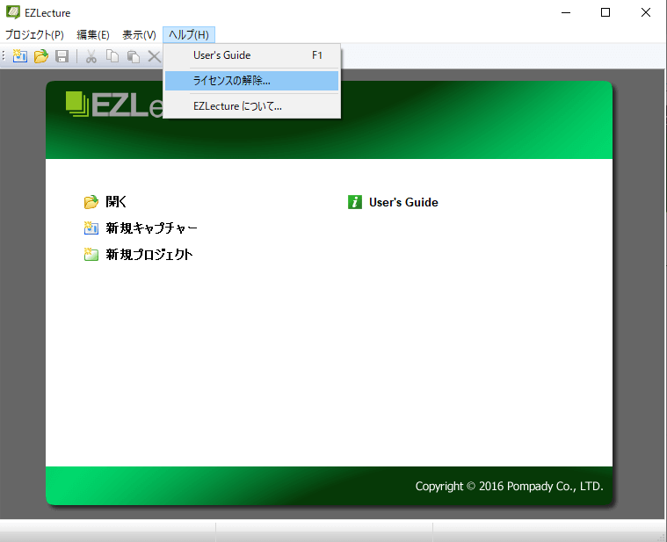Open the プロジェクト(P) menu

pyautogui.click(x=34, y=34)
